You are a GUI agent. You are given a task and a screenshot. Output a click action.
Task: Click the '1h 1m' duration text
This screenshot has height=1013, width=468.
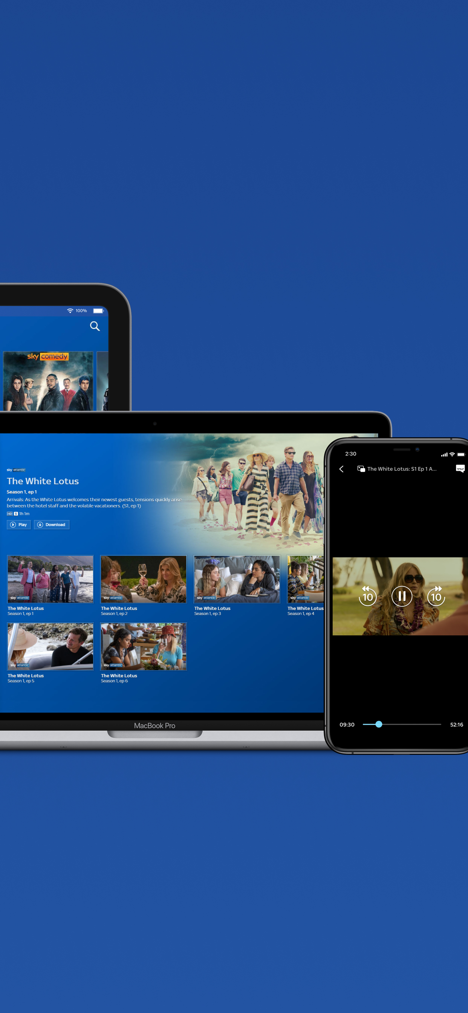[24, 514]
